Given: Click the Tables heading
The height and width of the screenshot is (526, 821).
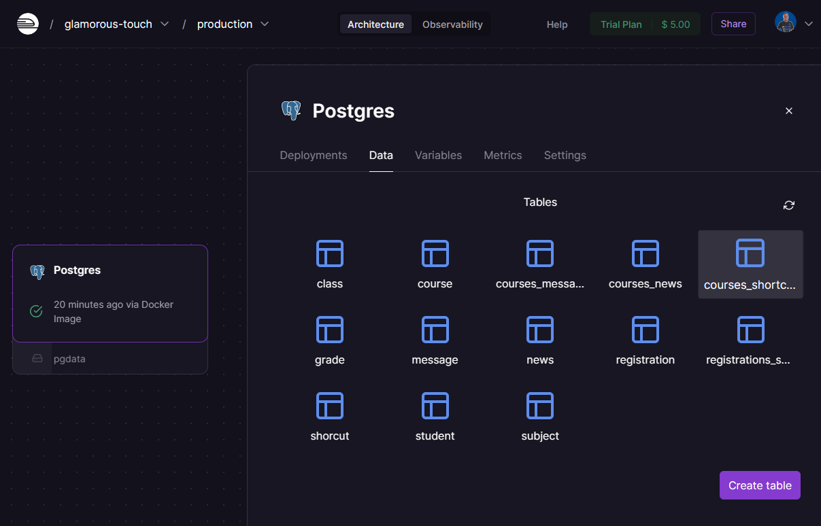Looking at the screenshot, I should pos(540,202).
